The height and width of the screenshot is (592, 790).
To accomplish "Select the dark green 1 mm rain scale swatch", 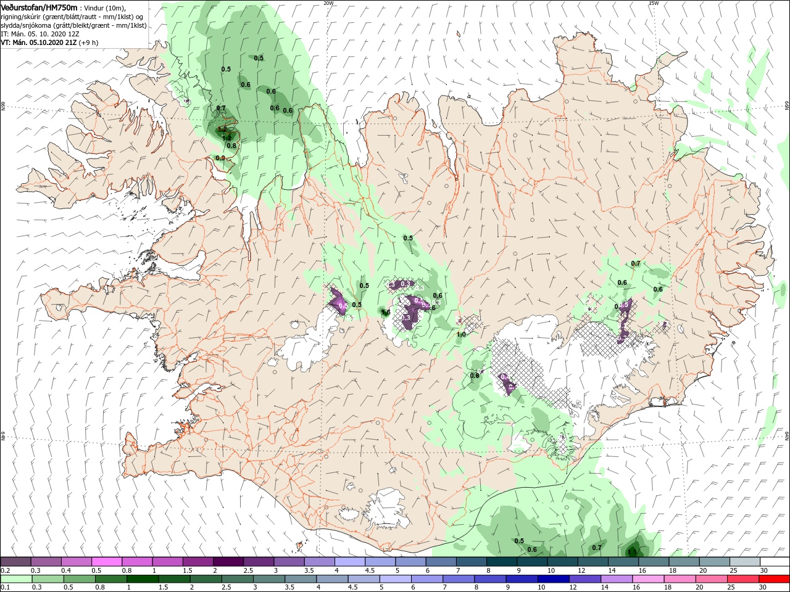I will [142, 579].
